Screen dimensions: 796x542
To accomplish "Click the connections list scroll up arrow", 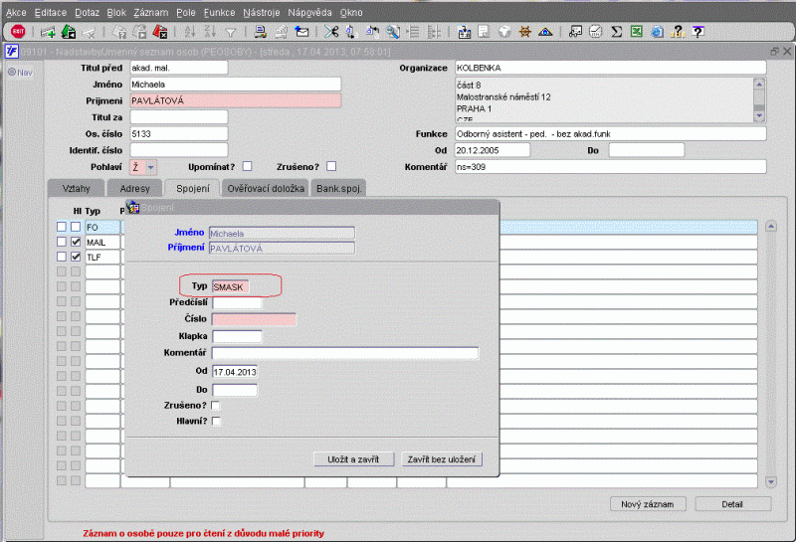I will point(770,227).
